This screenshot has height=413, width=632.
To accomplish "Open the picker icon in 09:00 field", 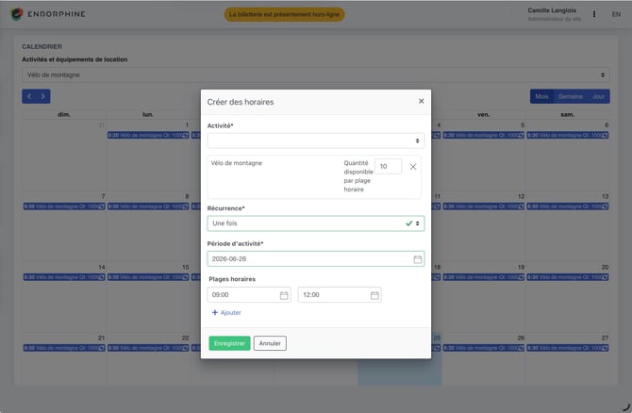I will [284, 295].
